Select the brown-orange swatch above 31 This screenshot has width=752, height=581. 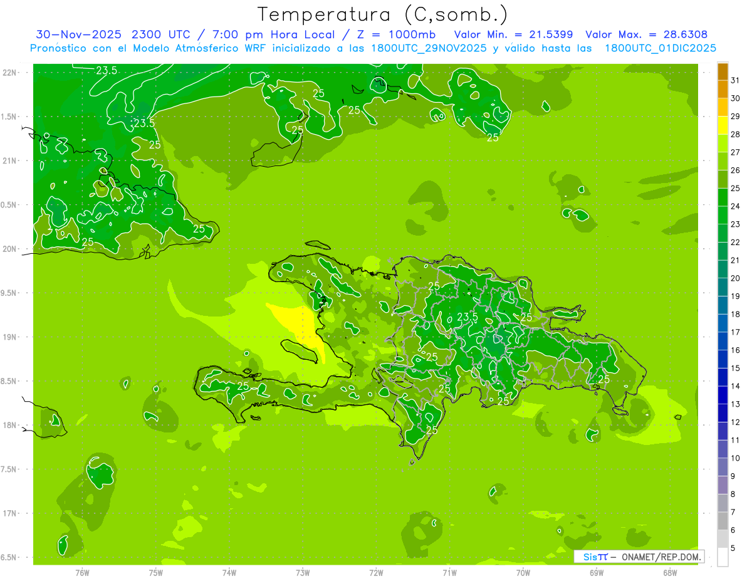tap(723, 71)
